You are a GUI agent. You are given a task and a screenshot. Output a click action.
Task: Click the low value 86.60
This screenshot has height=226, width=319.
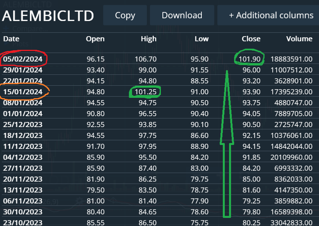(x=199, y=136)
